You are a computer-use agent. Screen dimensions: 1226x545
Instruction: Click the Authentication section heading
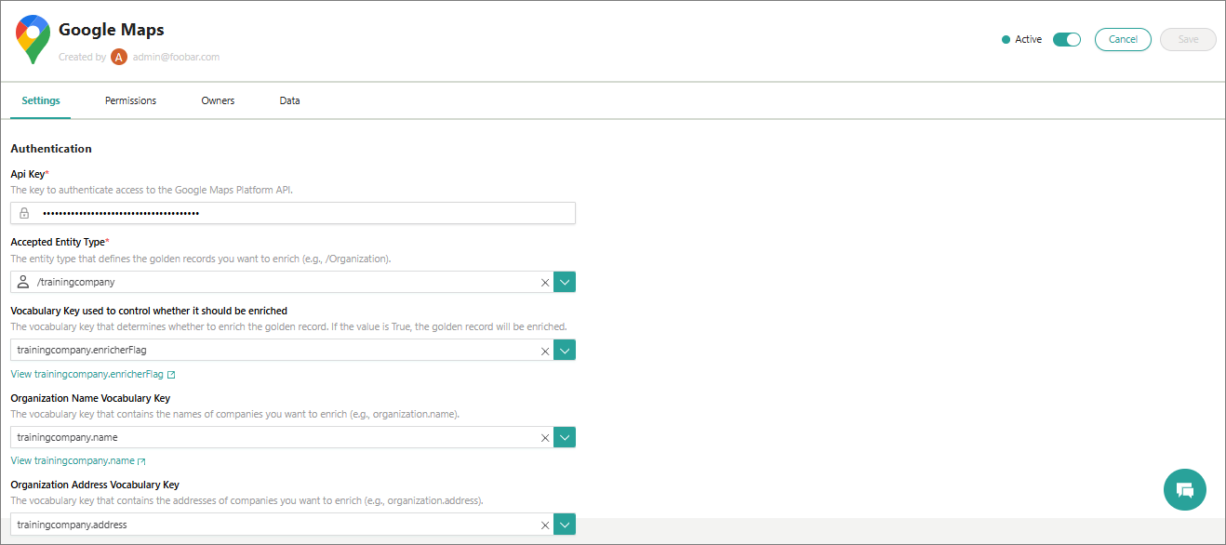tap(51, 149)
